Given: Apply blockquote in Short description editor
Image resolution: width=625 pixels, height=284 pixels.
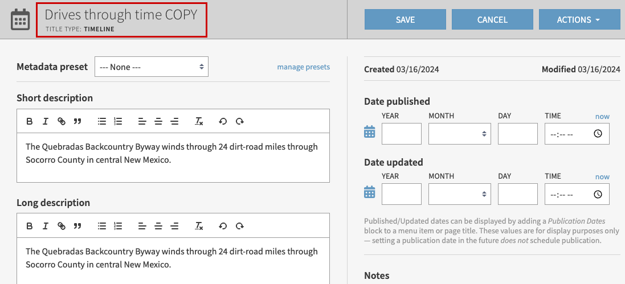Looking at the screenshot, I should (x=77, y=121).
